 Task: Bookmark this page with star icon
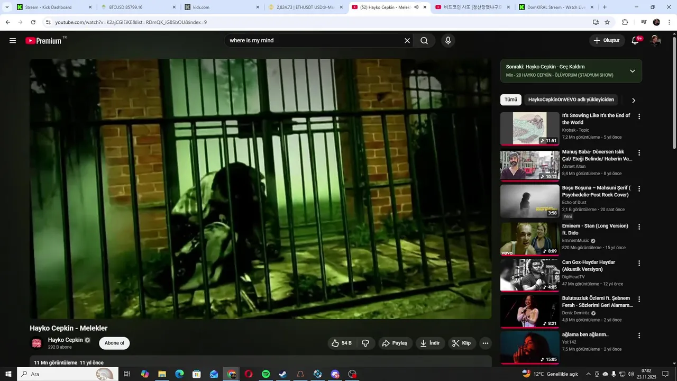[607, 22]
